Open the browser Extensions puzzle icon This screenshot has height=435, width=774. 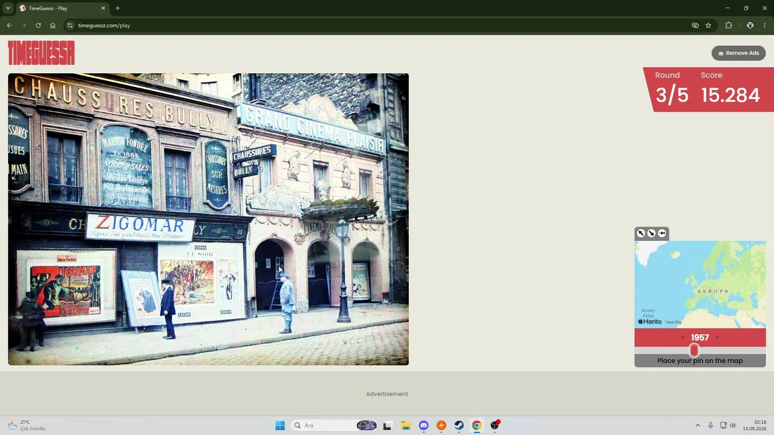pyautogui.click(x=729, y=25)
